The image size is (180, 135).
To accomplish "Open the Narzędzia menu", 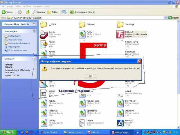I will tap(37, 6).
